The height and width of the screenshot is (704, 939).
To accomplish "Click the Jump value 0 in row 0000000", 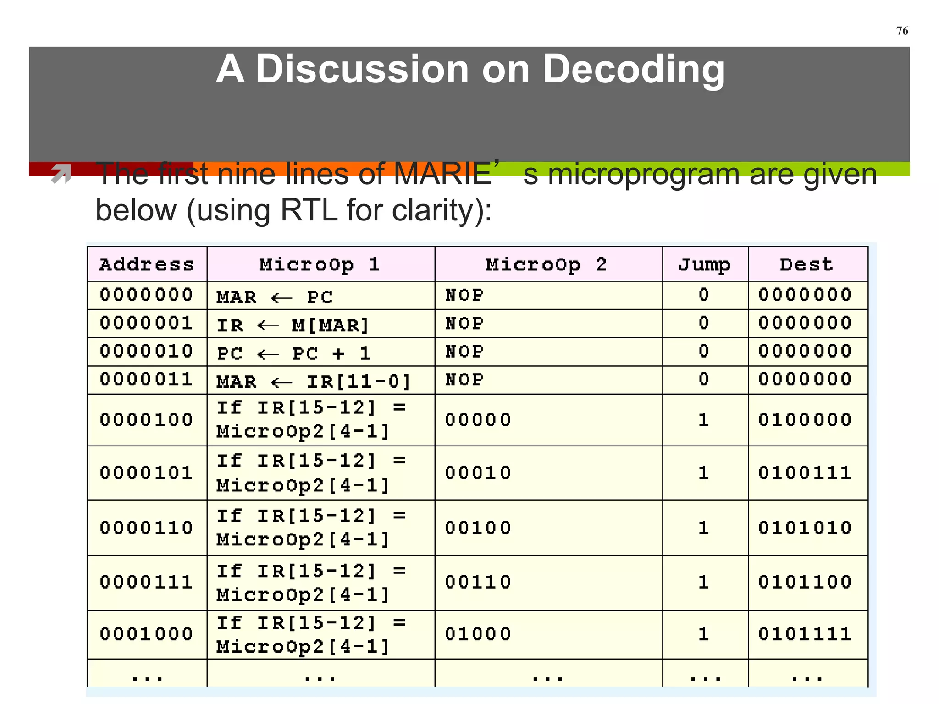I will [x=704, y=295].
